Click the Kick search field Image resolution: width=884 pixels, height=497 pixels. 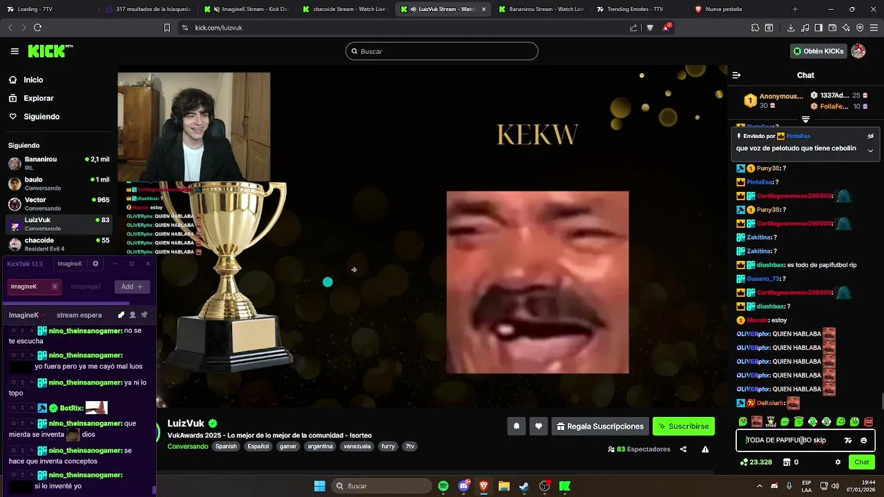tap(442, 51)
